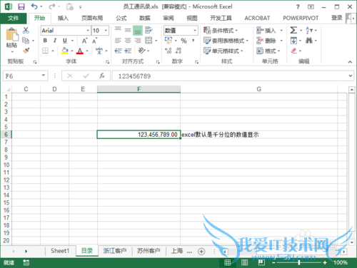
Task: Click the Copy icon in the clipboard group
Action: pos(26,41)
